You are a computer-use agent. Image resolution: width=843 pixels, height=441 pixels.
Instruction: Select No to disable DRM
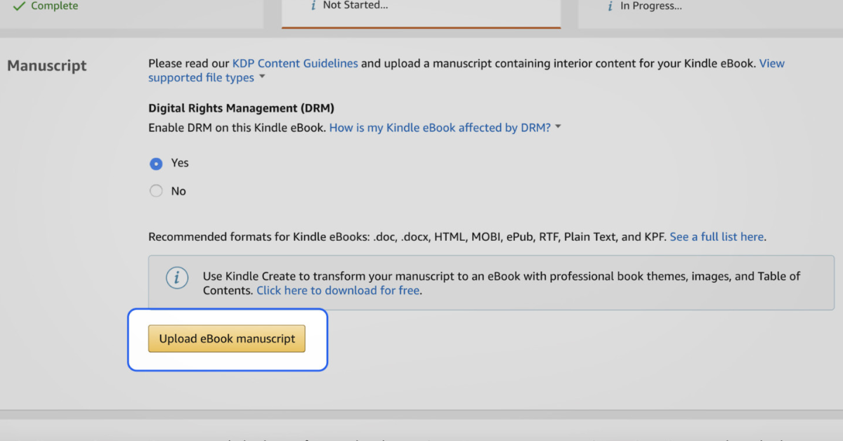point(156,191)
